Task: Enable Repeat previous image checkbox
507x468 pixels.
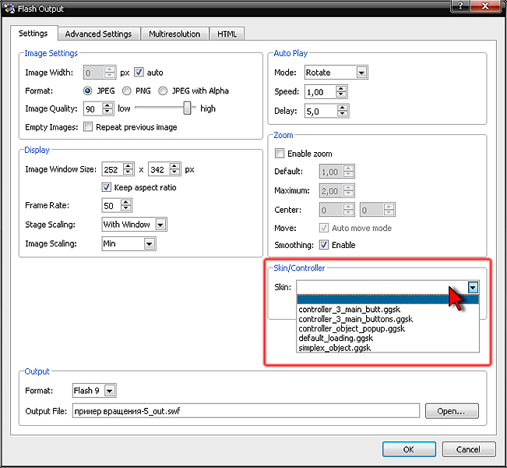Action: (x=88, y=126)
